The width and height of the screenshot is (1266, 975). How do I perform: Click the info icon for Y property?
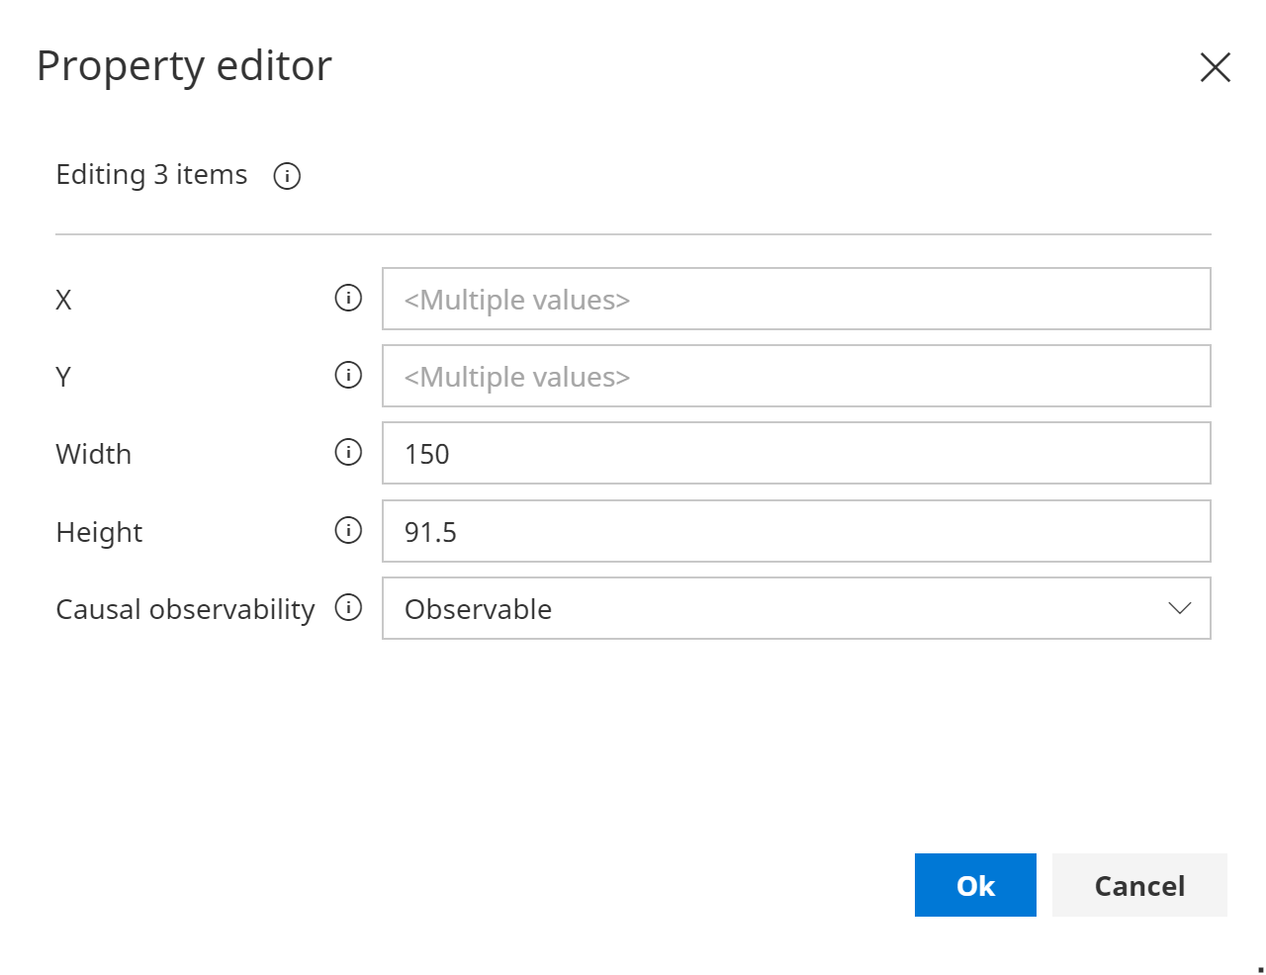click(348, 376)
